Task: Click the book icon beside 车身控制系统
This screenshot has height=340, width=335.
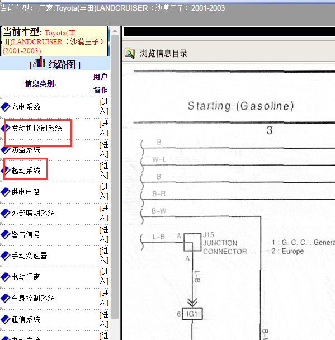Action: (x=6, y=298)
